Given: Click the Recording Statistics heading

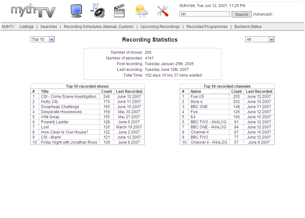Looking at the screenshot, I should click(150, 40).
